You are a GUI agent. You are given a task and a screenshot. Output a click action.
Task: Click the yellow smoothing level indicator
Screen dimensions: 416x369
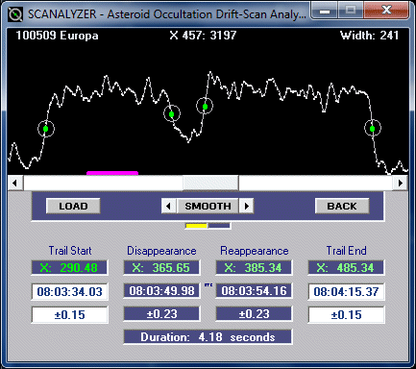196,226
